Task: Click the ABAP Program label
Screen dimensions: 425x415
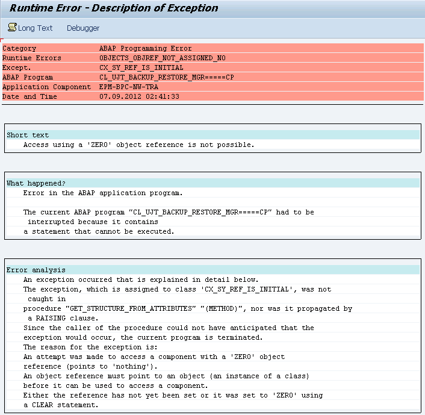Action: click(28, 77)
